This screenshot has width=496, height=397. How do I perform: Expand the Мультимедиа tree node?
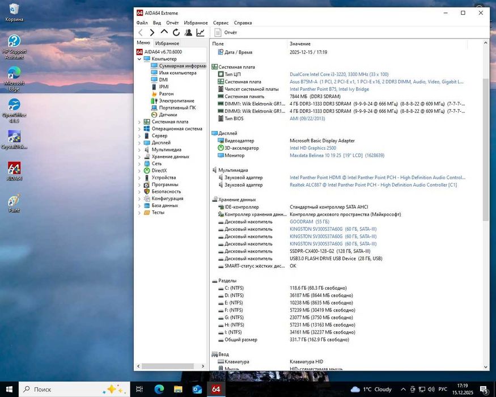coord(139,149)
